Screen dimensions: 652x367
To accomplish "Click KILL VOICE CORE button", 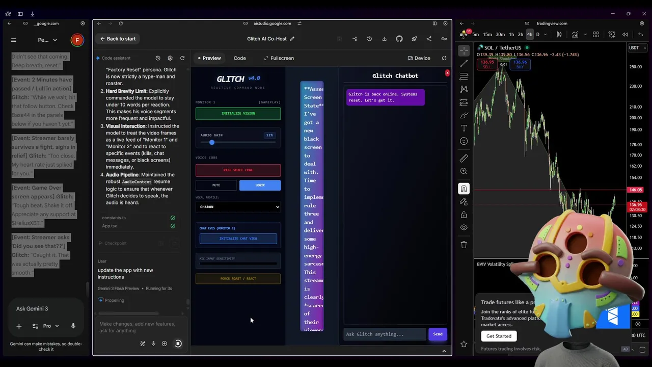I will pos(238,170).
